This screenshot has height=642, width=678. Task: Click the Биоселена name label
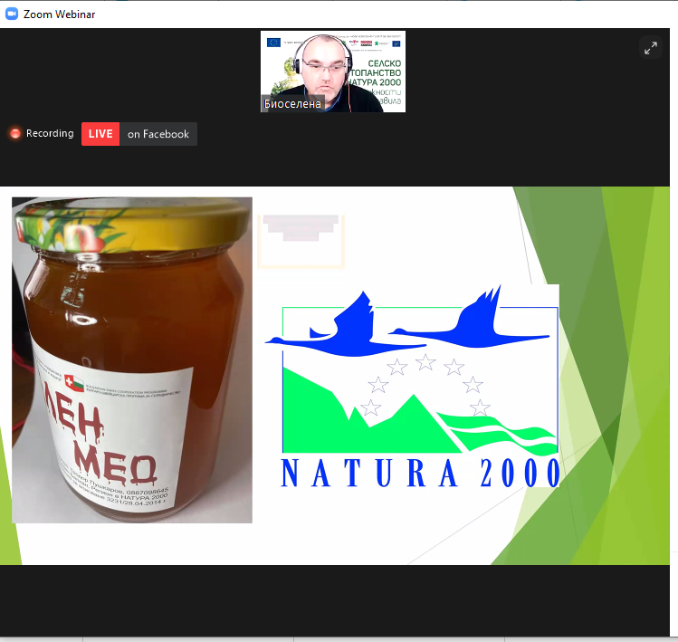(292, 104)
